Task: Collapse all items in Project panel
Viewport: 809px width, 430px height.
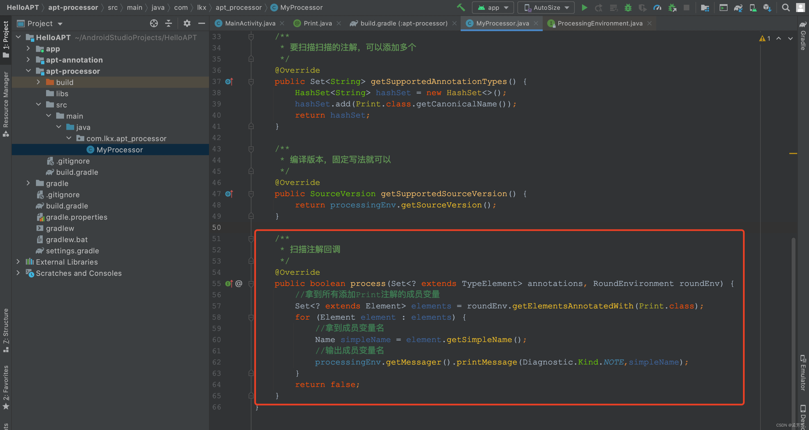Action: tap(169, 23)
